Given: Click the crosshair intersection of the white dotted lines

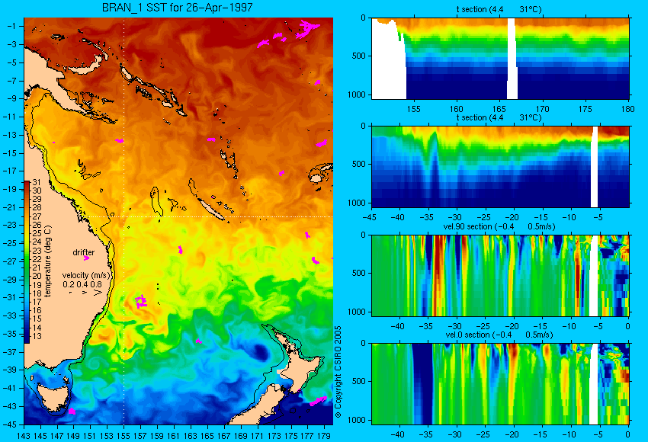Looking at the screenshot, I should 124,216.
